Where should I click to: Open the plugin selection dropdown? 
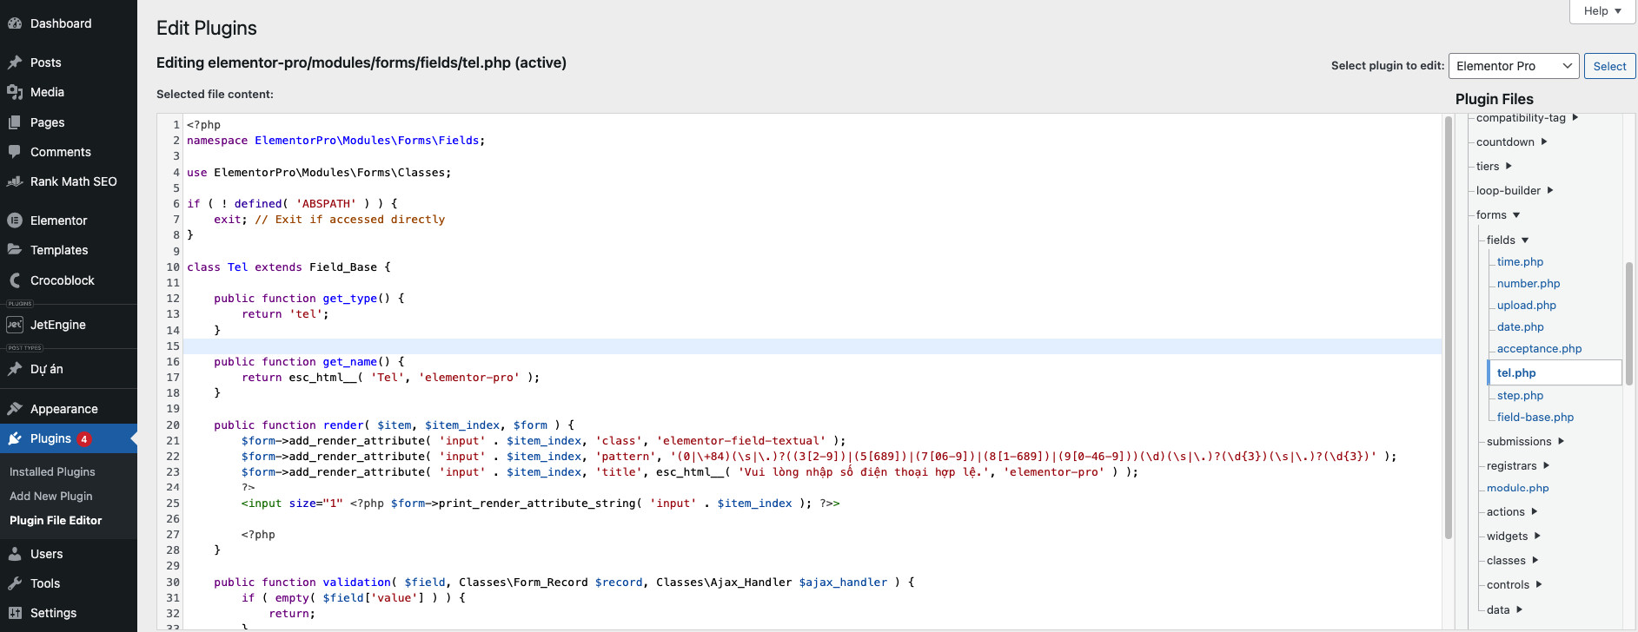click(1513, 66)
